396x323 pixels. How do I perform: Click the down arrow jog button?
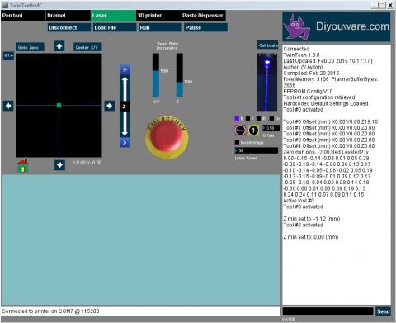(59, 165)
